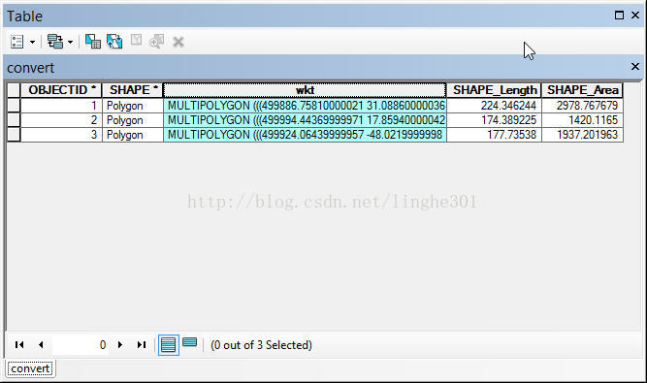Click SHAPE_Length value 224.346244
The image size is (647, 383).
[494, 106]
